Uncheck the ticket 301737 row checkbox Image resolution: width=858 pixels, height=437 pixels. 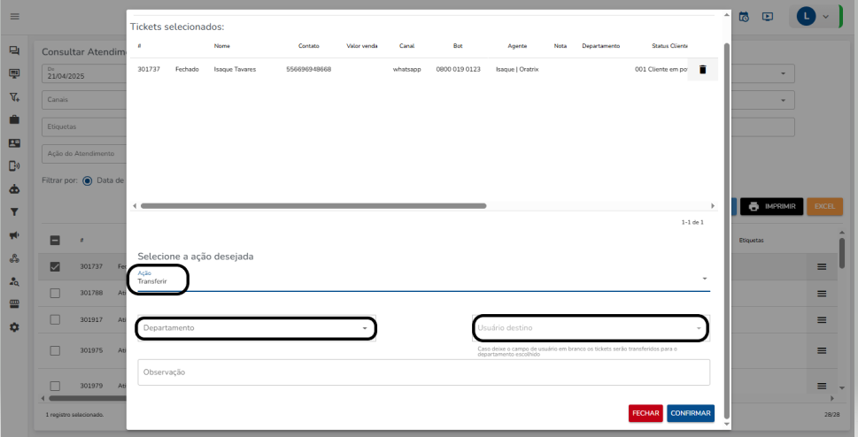point(55,266)
